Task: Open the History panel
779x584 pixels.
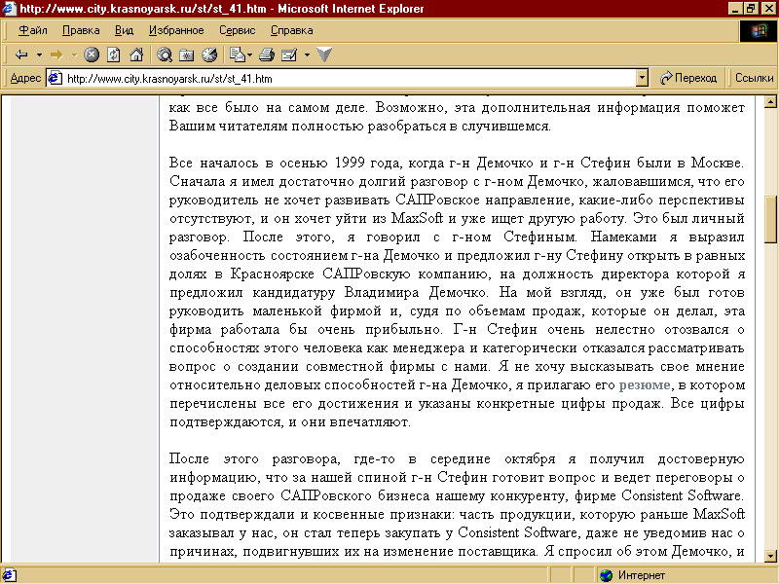Action: pos(209,55)
